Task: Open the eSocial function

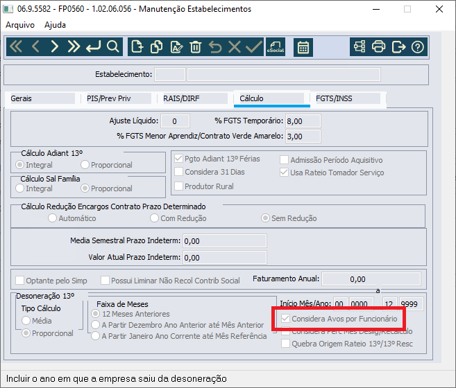Action: tap(276, 46)
